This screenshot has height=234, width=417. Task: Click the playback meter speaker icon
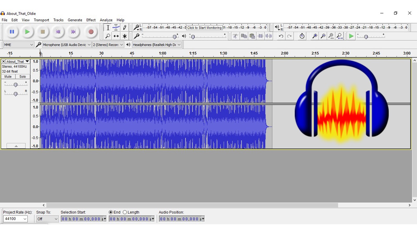point(277,27)
